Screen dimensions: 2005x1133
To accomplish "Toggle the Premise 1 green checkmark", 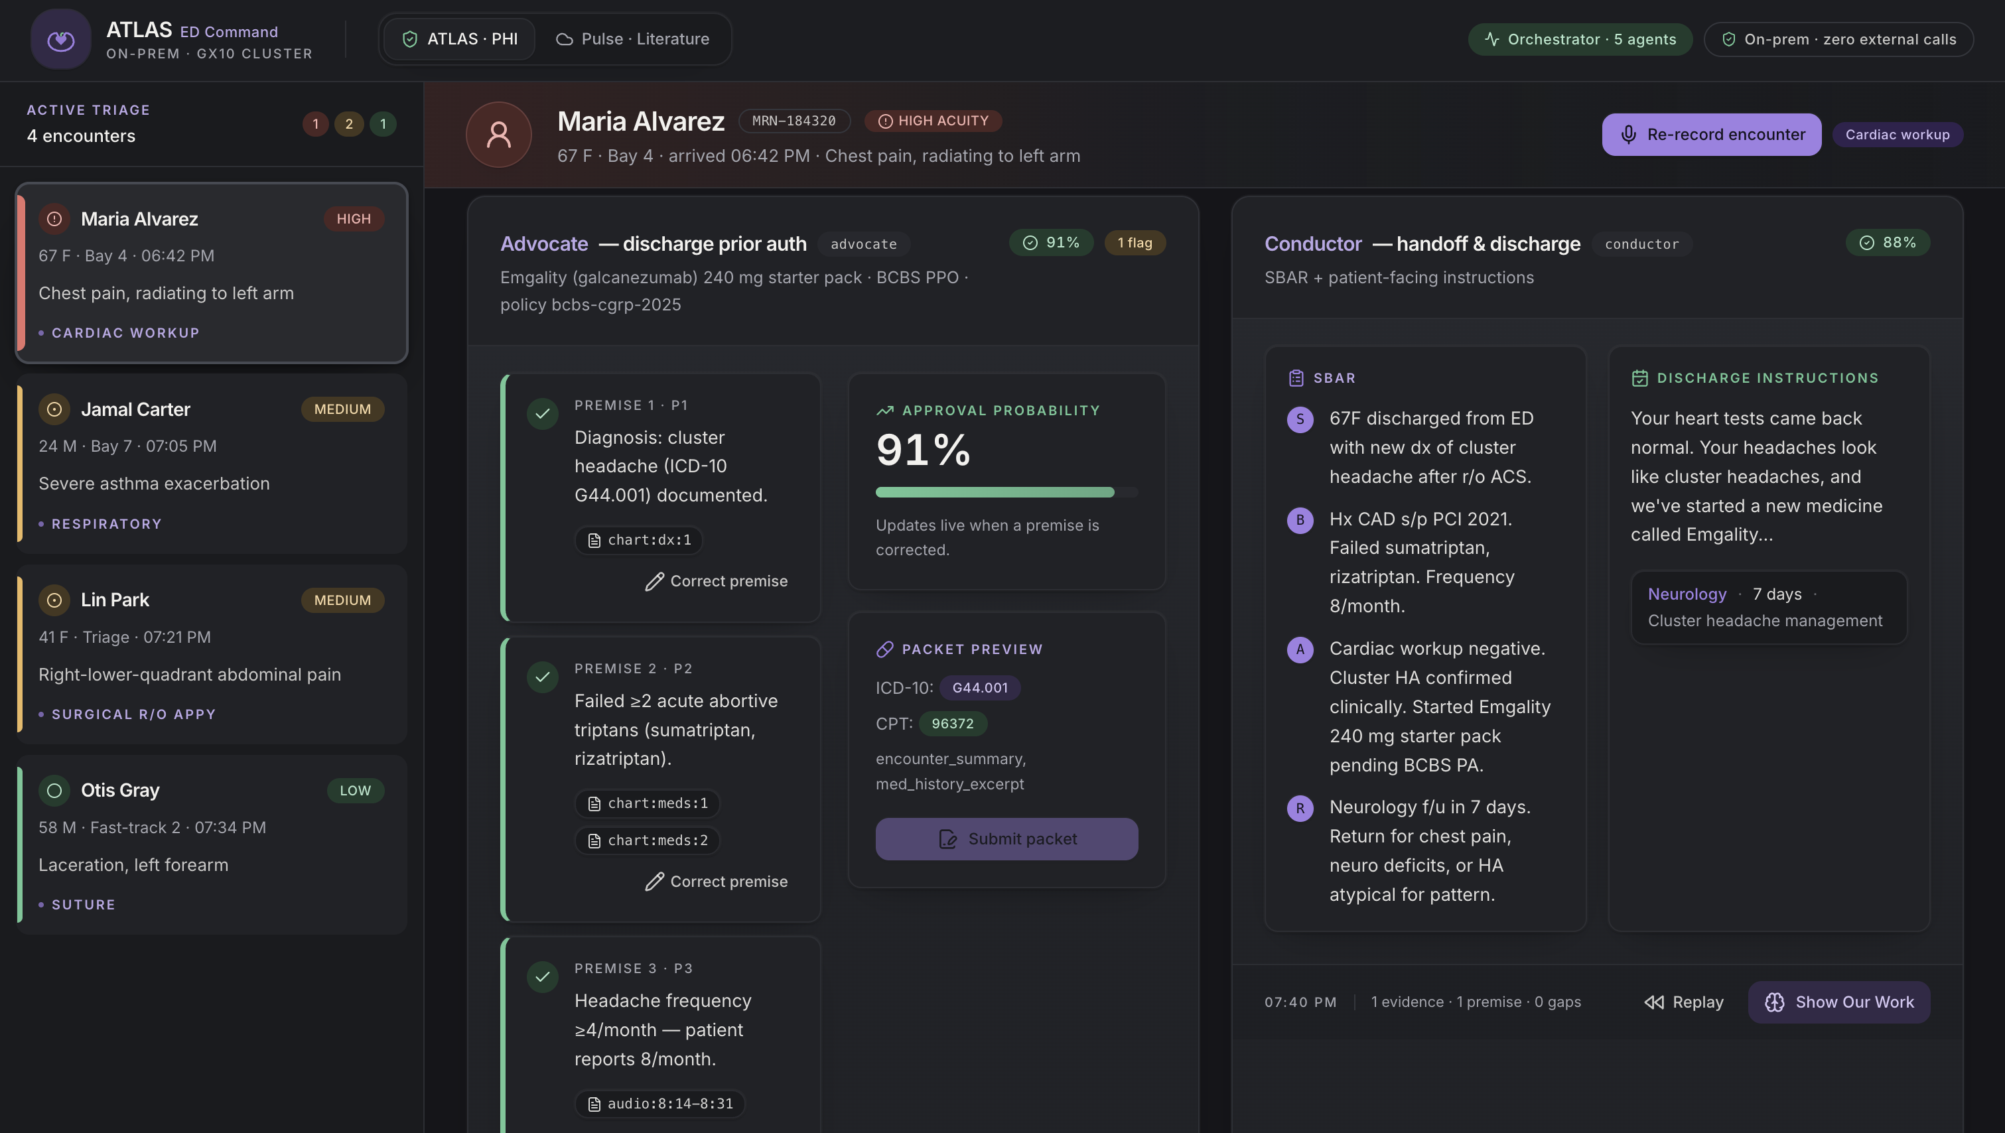I will 543,413.
